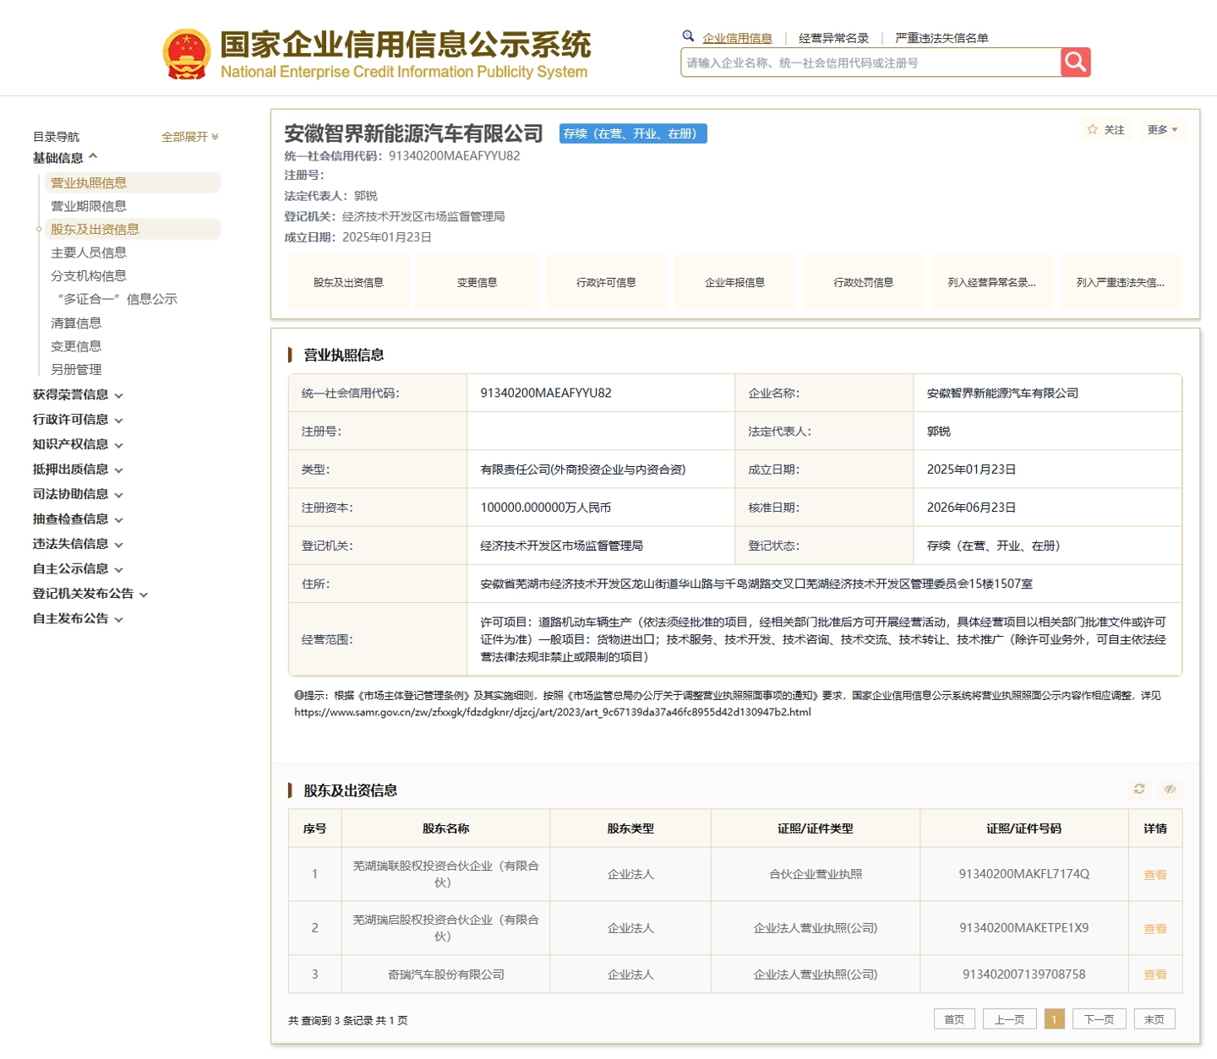1217x1059 pixels.
Task: Click the 存续 status badge
Action: 633,133
